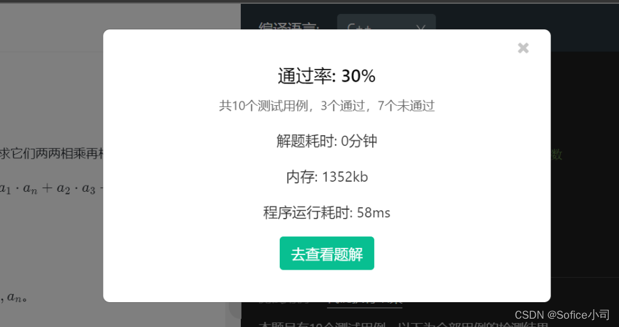Viewport: 619px width, 327px height.
Task: Click the green 去查看题解 button
Action: coord(327,253)
